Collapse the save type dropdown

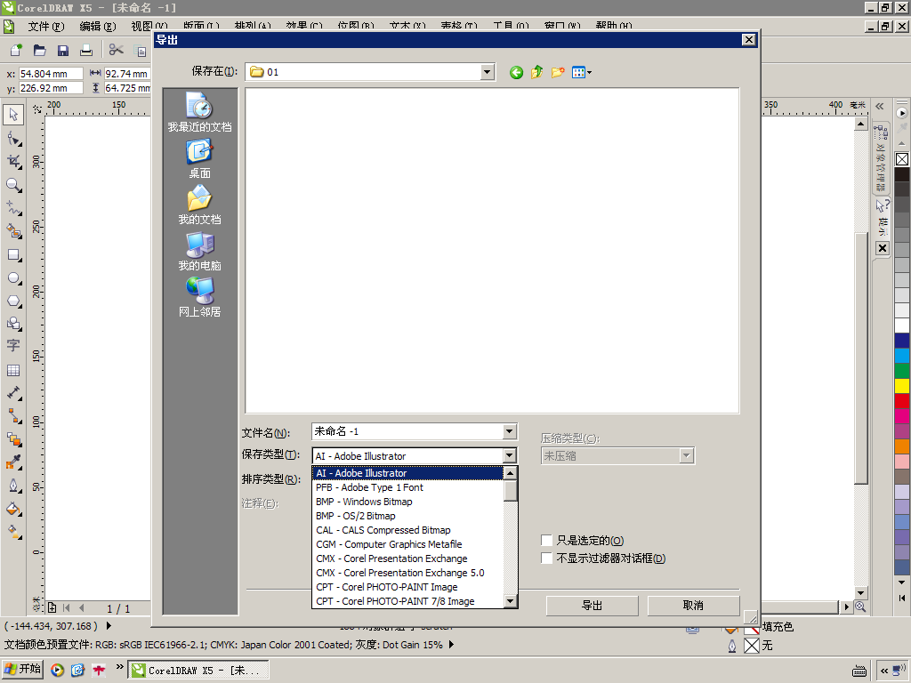coord(510,456)
